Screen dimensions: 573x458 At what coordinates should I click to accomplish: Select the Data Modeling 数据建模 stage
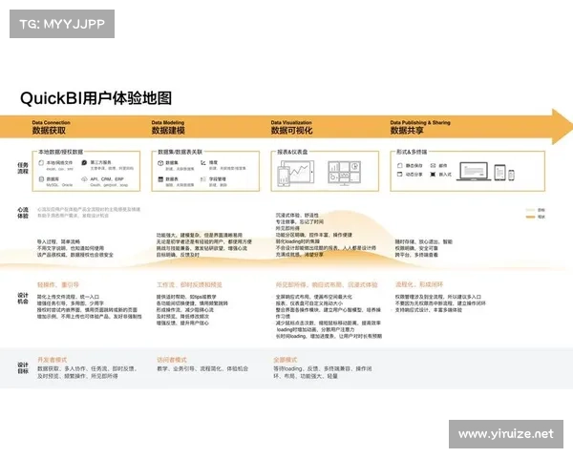click(168, 127)
